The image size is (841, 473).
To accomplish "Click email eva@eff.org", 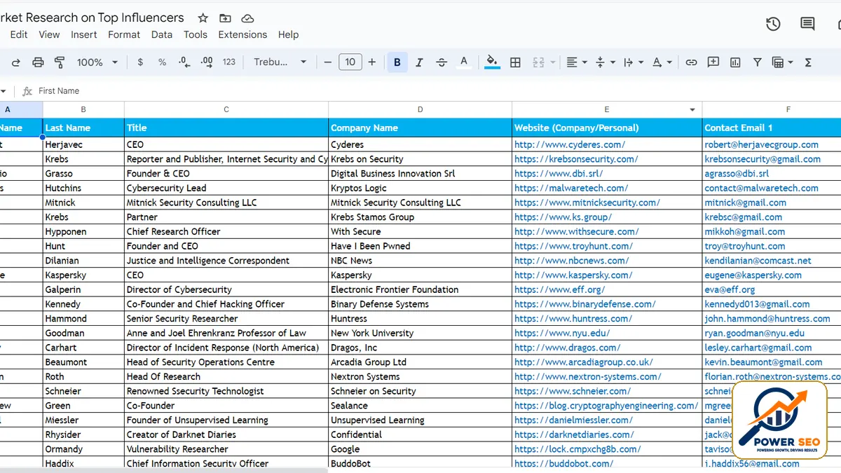I will pos(730,289).
